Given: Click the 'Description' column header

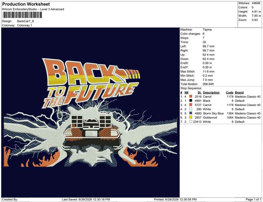Looking at the screenshot, I should pyautogui.click(x=211, y=93).
